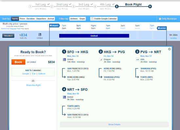Sort flights by Price
This screenshot has height=130, width=180.
point(22,19)
